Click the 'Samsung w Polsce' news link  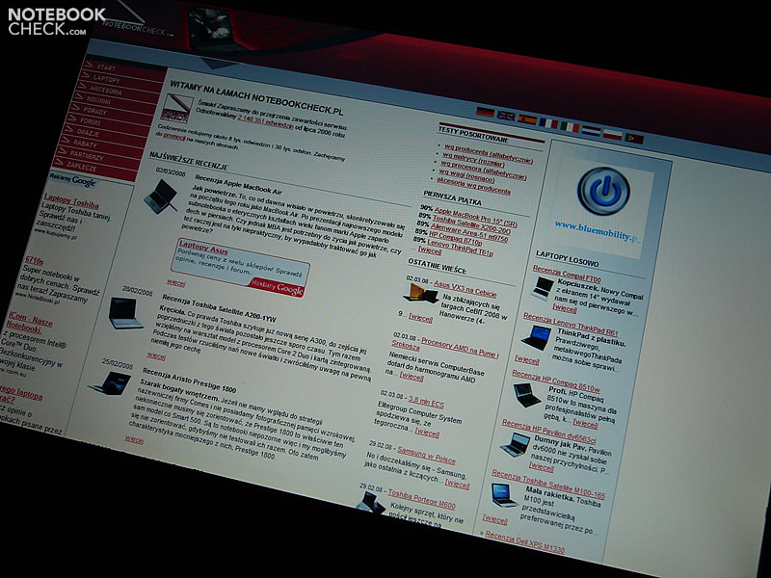click(426, 455)
